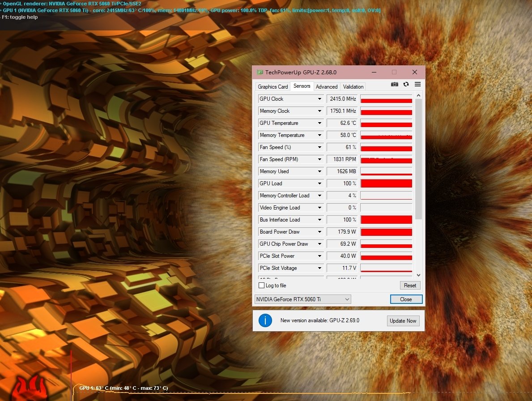Screen dimensions: 532x401
Task: Open the GPU Load dropdown
Action: [x=319, y=183]
